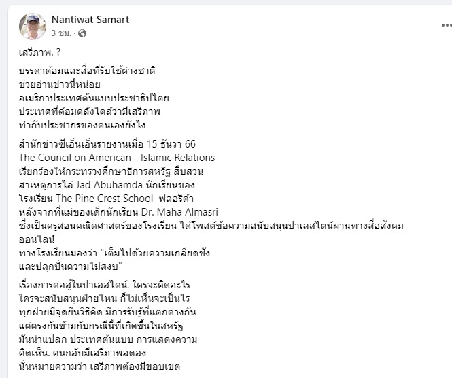Click the line starting เรื่องการต่อสู้ในปาเลสไตน์
The height and width of the screenshot is (378, 452).
105,285
